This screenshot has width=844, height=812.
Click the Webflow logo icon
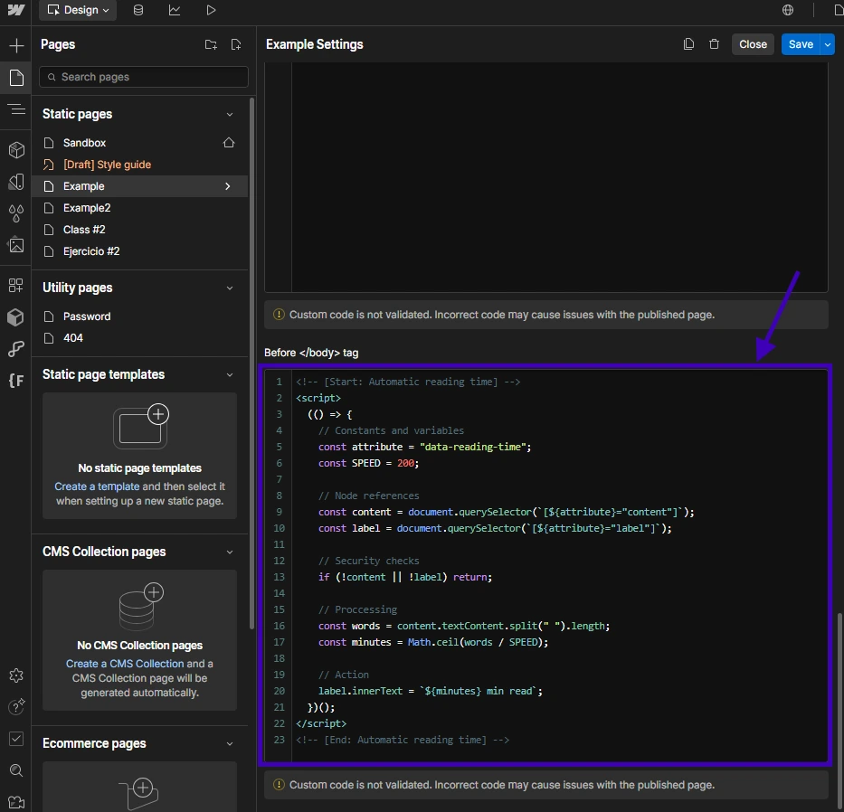pos(15,10)
